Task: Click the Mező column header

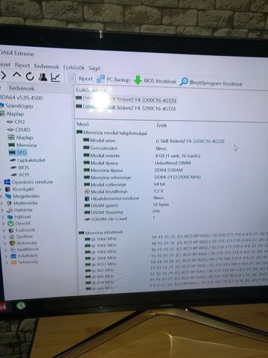Action: (83, 124)
